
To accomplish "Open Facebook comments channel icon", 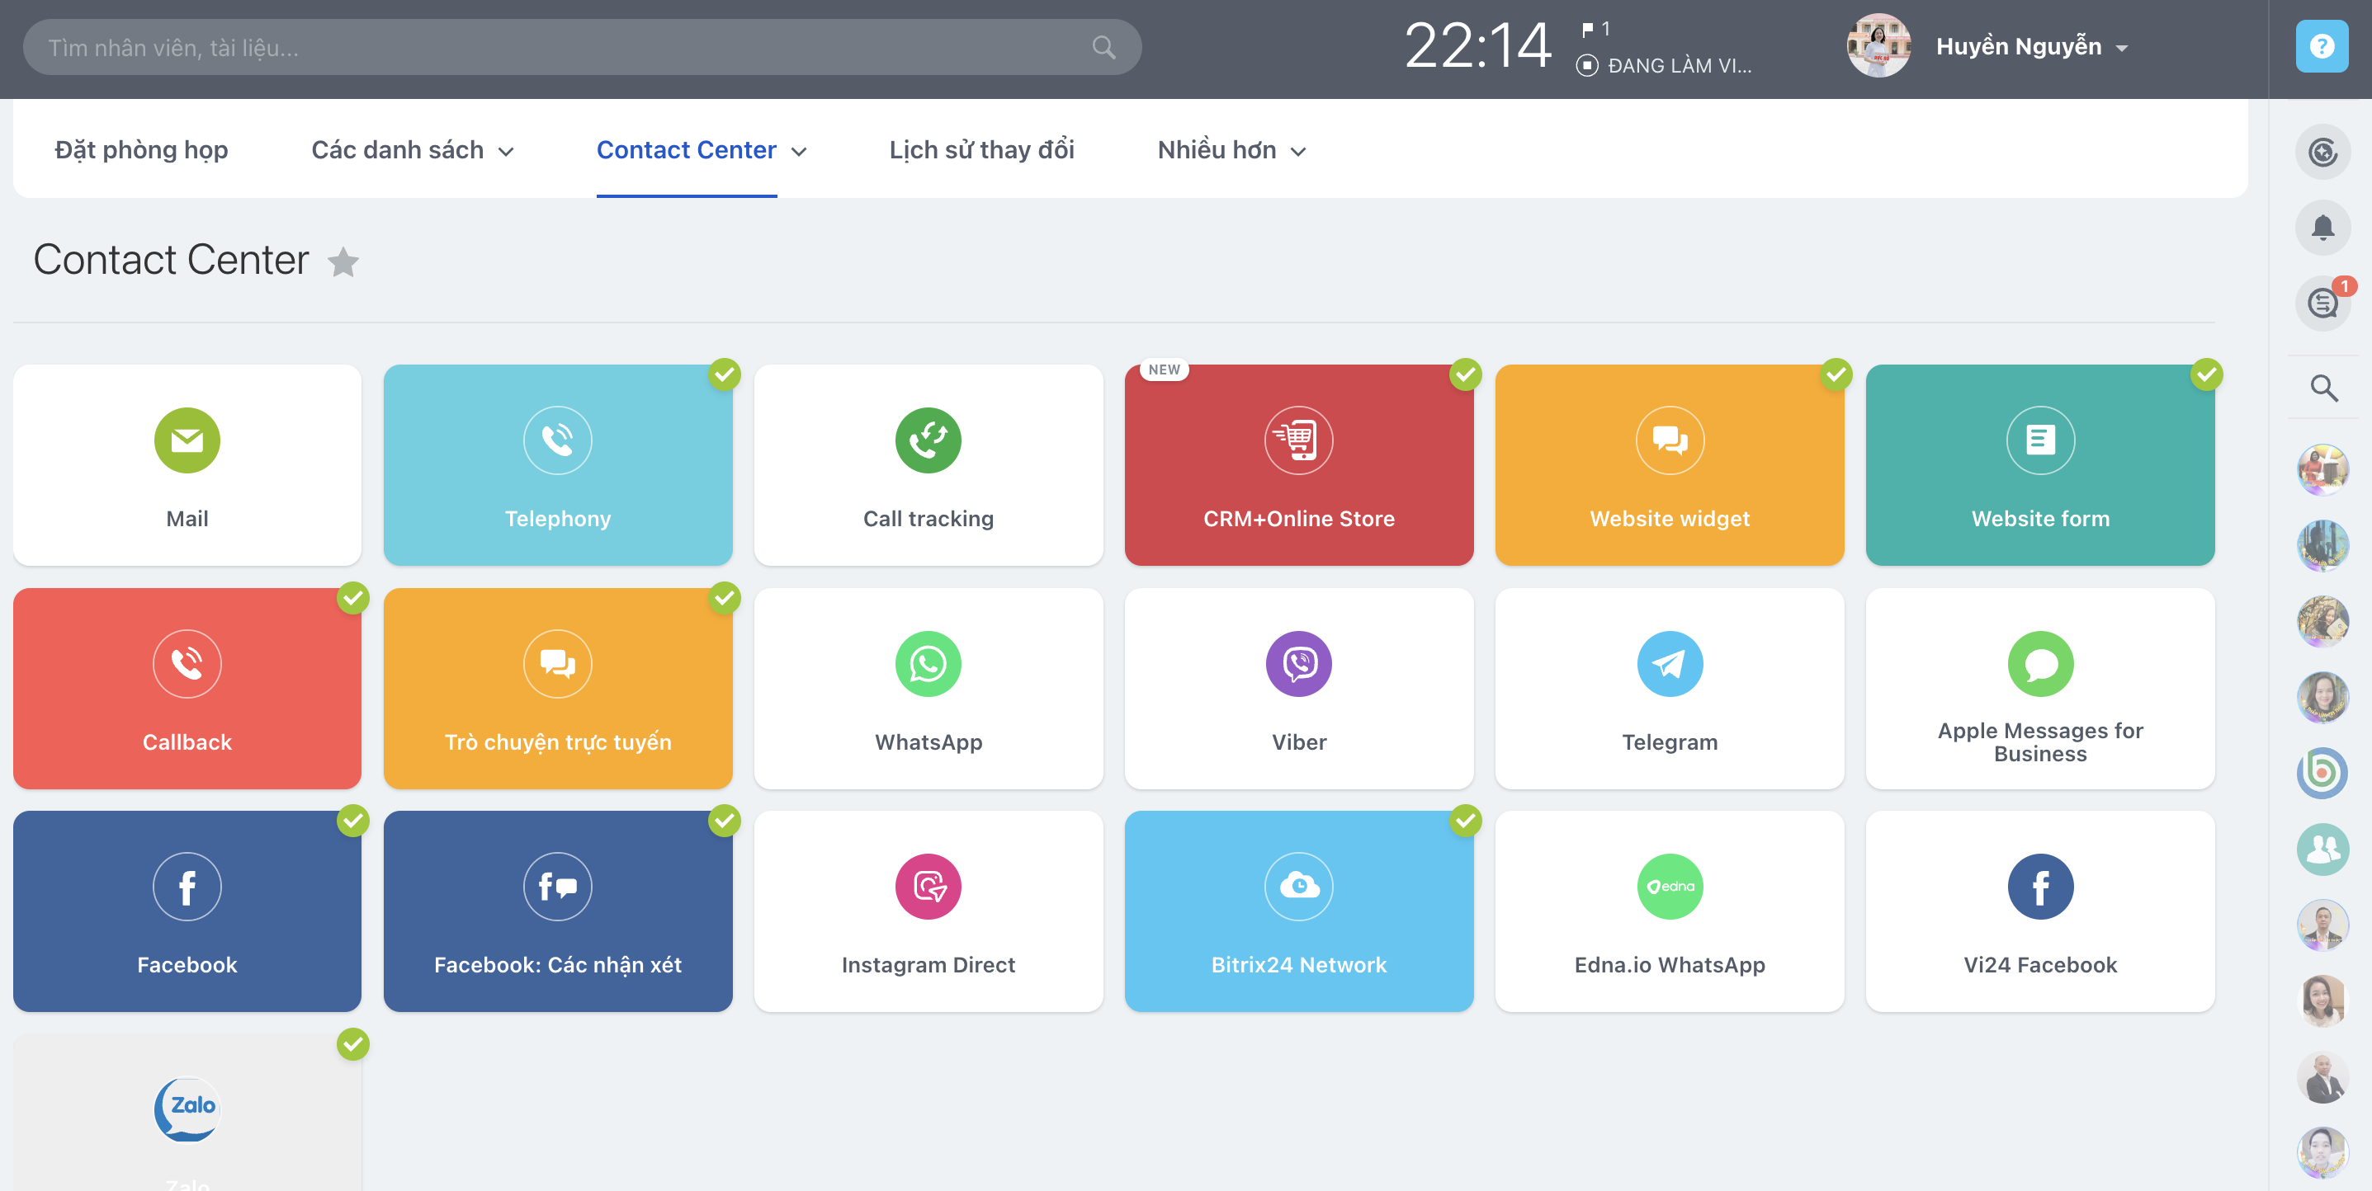I will click(557, 887).
